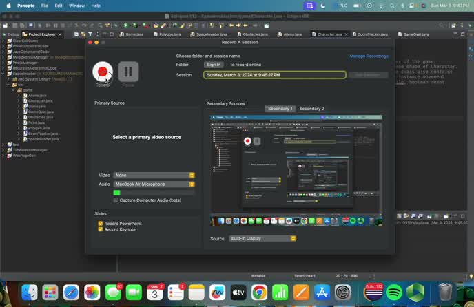
Task: Open the Video source dropdown
Action: [x=154, y=176]
